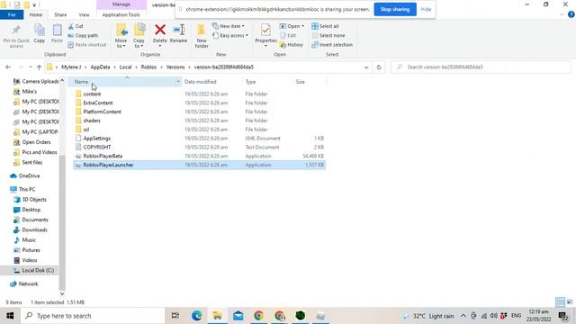Viewport: 576px width, 324px height.
Task: Open the Application Tools tab
Action: [121, 14]
